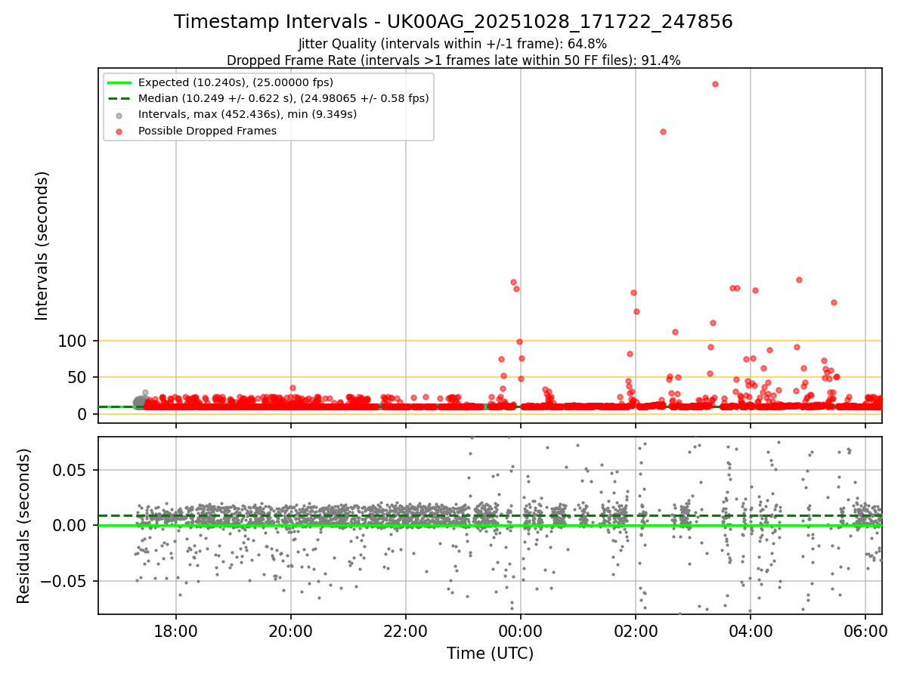
Task: Click the 'Residuals (seconds)' y-axis label
Action: [24, 525]
